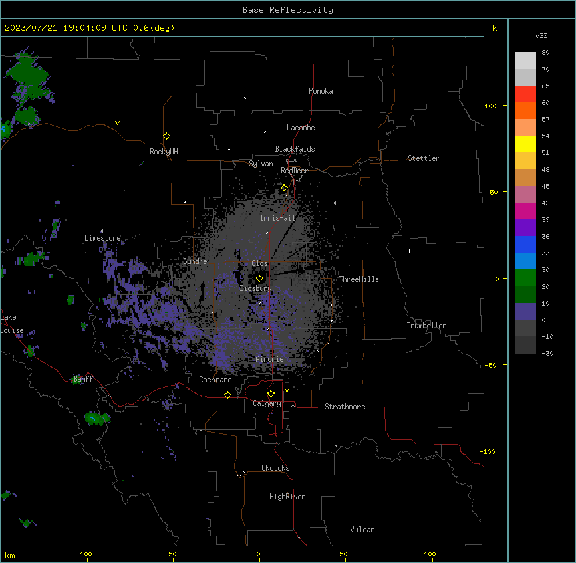Viewport: 576px width, 563px height.
Task: Click the Blackfalds city label
Action: 295,149
